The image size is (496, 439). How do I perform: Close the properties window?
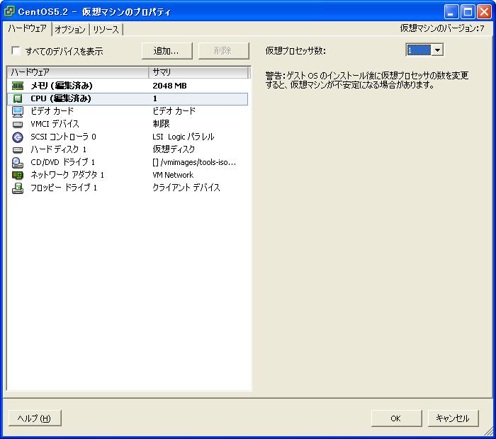(484, 12)
